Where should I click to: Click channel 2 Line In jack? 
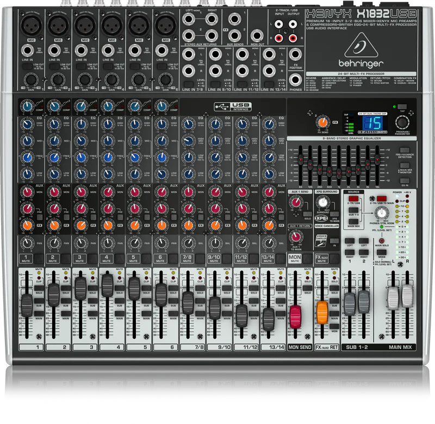54,51
